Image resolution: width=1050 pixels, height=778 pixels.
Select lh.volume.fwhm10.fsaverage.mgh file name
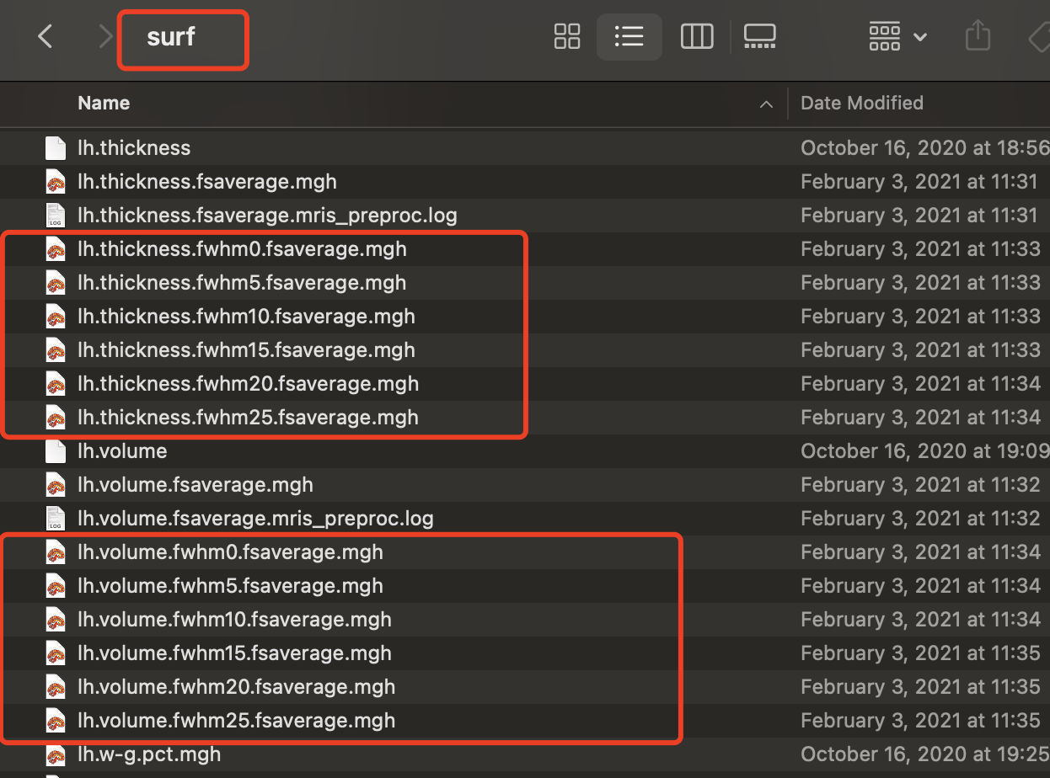[x=234, y=620]
